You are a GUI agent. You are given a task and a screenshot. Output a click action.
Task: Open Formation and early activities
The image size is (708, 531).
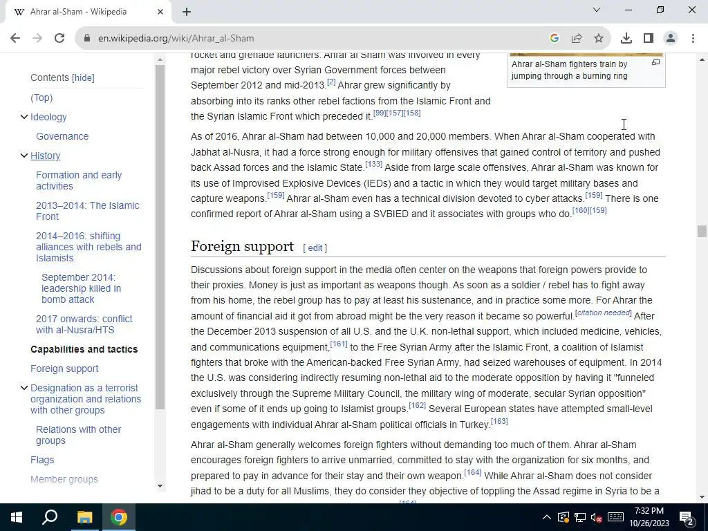tap(79, 180)
